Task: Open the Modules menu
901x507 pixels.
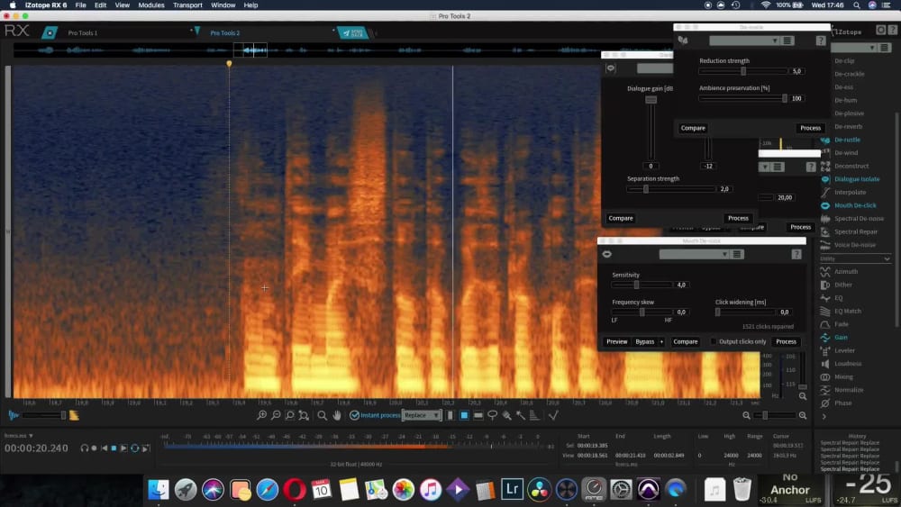Action: [x=151, y=5]
